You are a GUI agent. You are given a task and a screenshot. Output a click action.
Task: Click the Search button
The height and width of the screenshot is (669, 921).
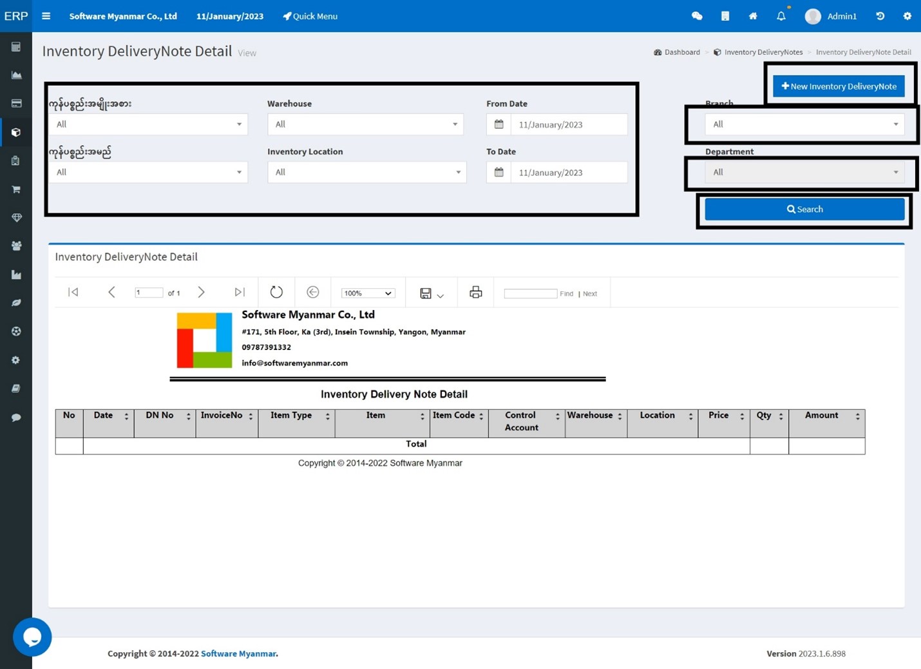(x=804, y=209)
